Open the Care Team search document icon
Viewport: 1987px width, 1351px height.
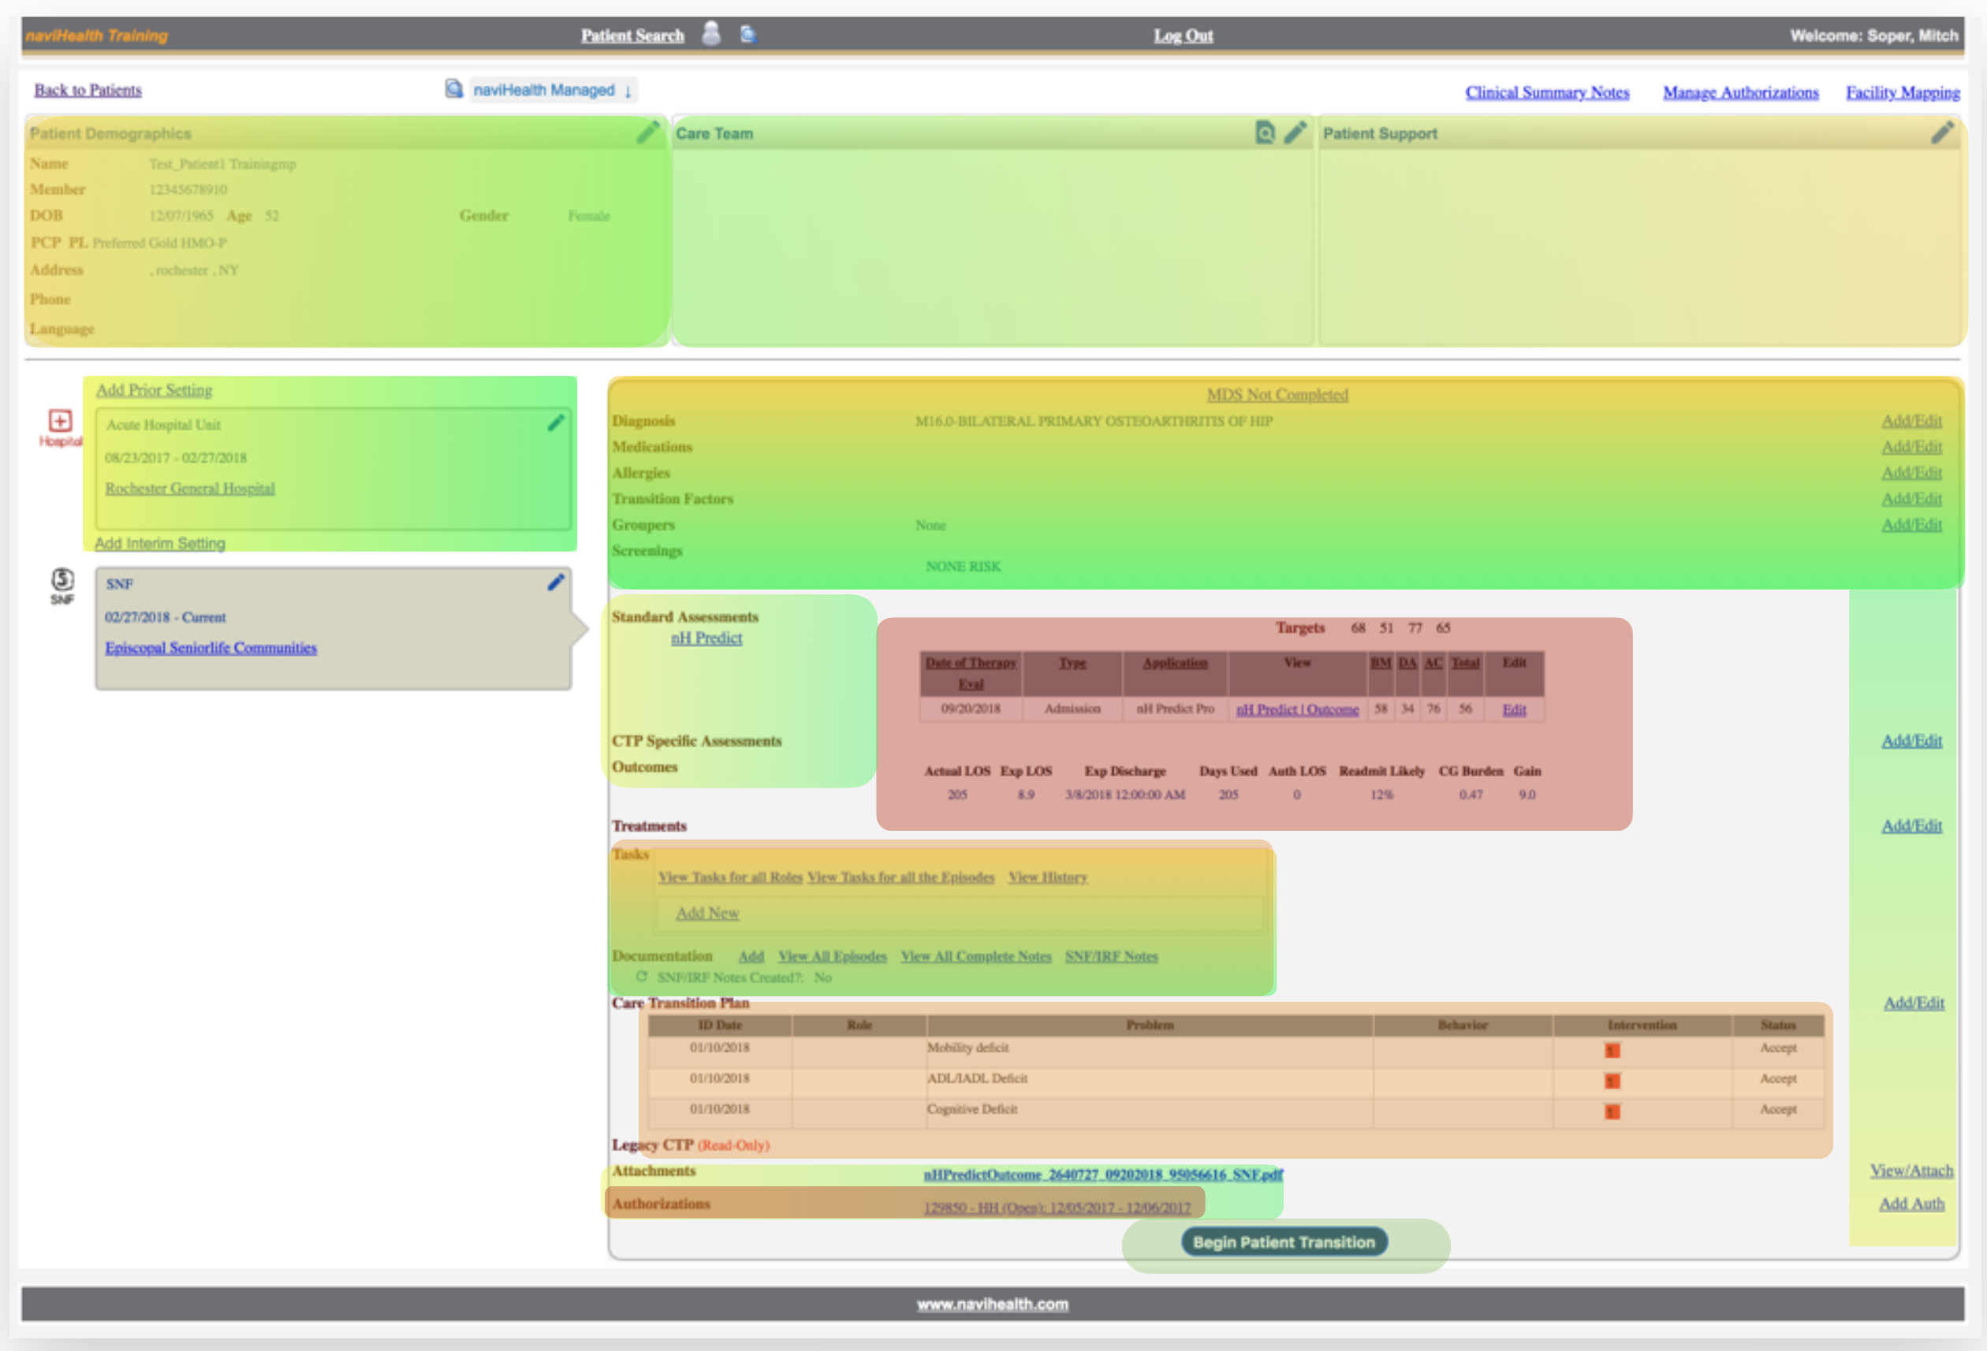(x=1265, y=132)
